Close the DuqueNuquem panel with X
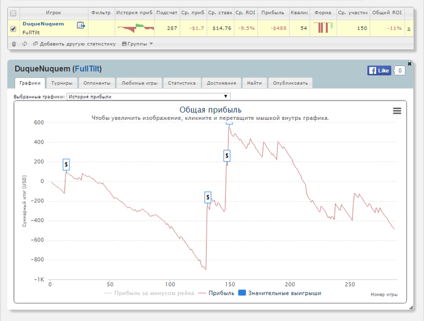424x321 pixels. click(409, 64)
